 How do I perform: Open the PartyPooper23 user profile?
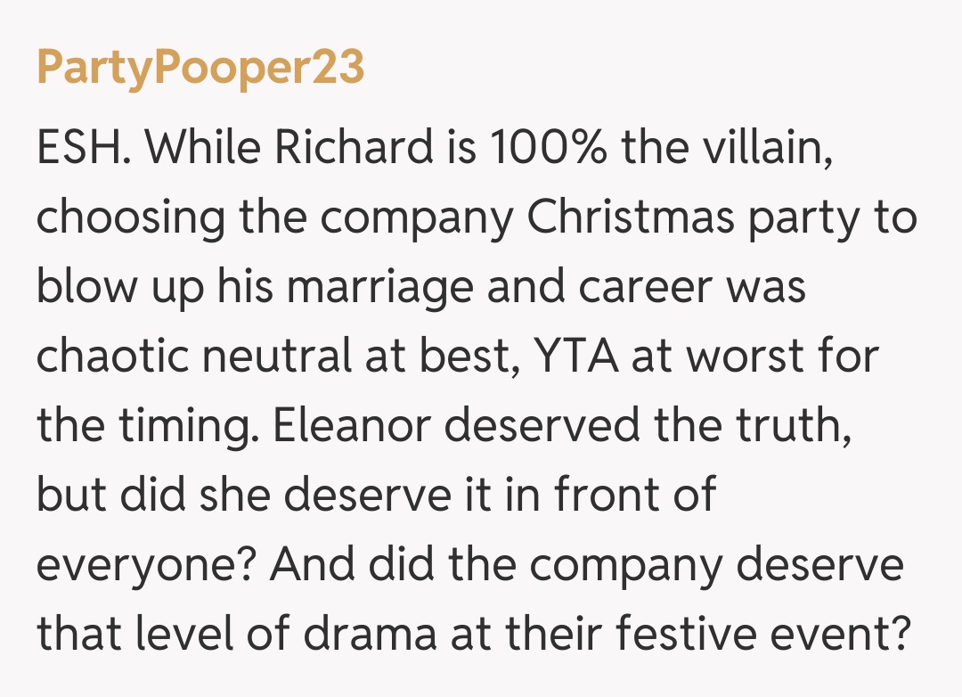[x=200, y=69]
